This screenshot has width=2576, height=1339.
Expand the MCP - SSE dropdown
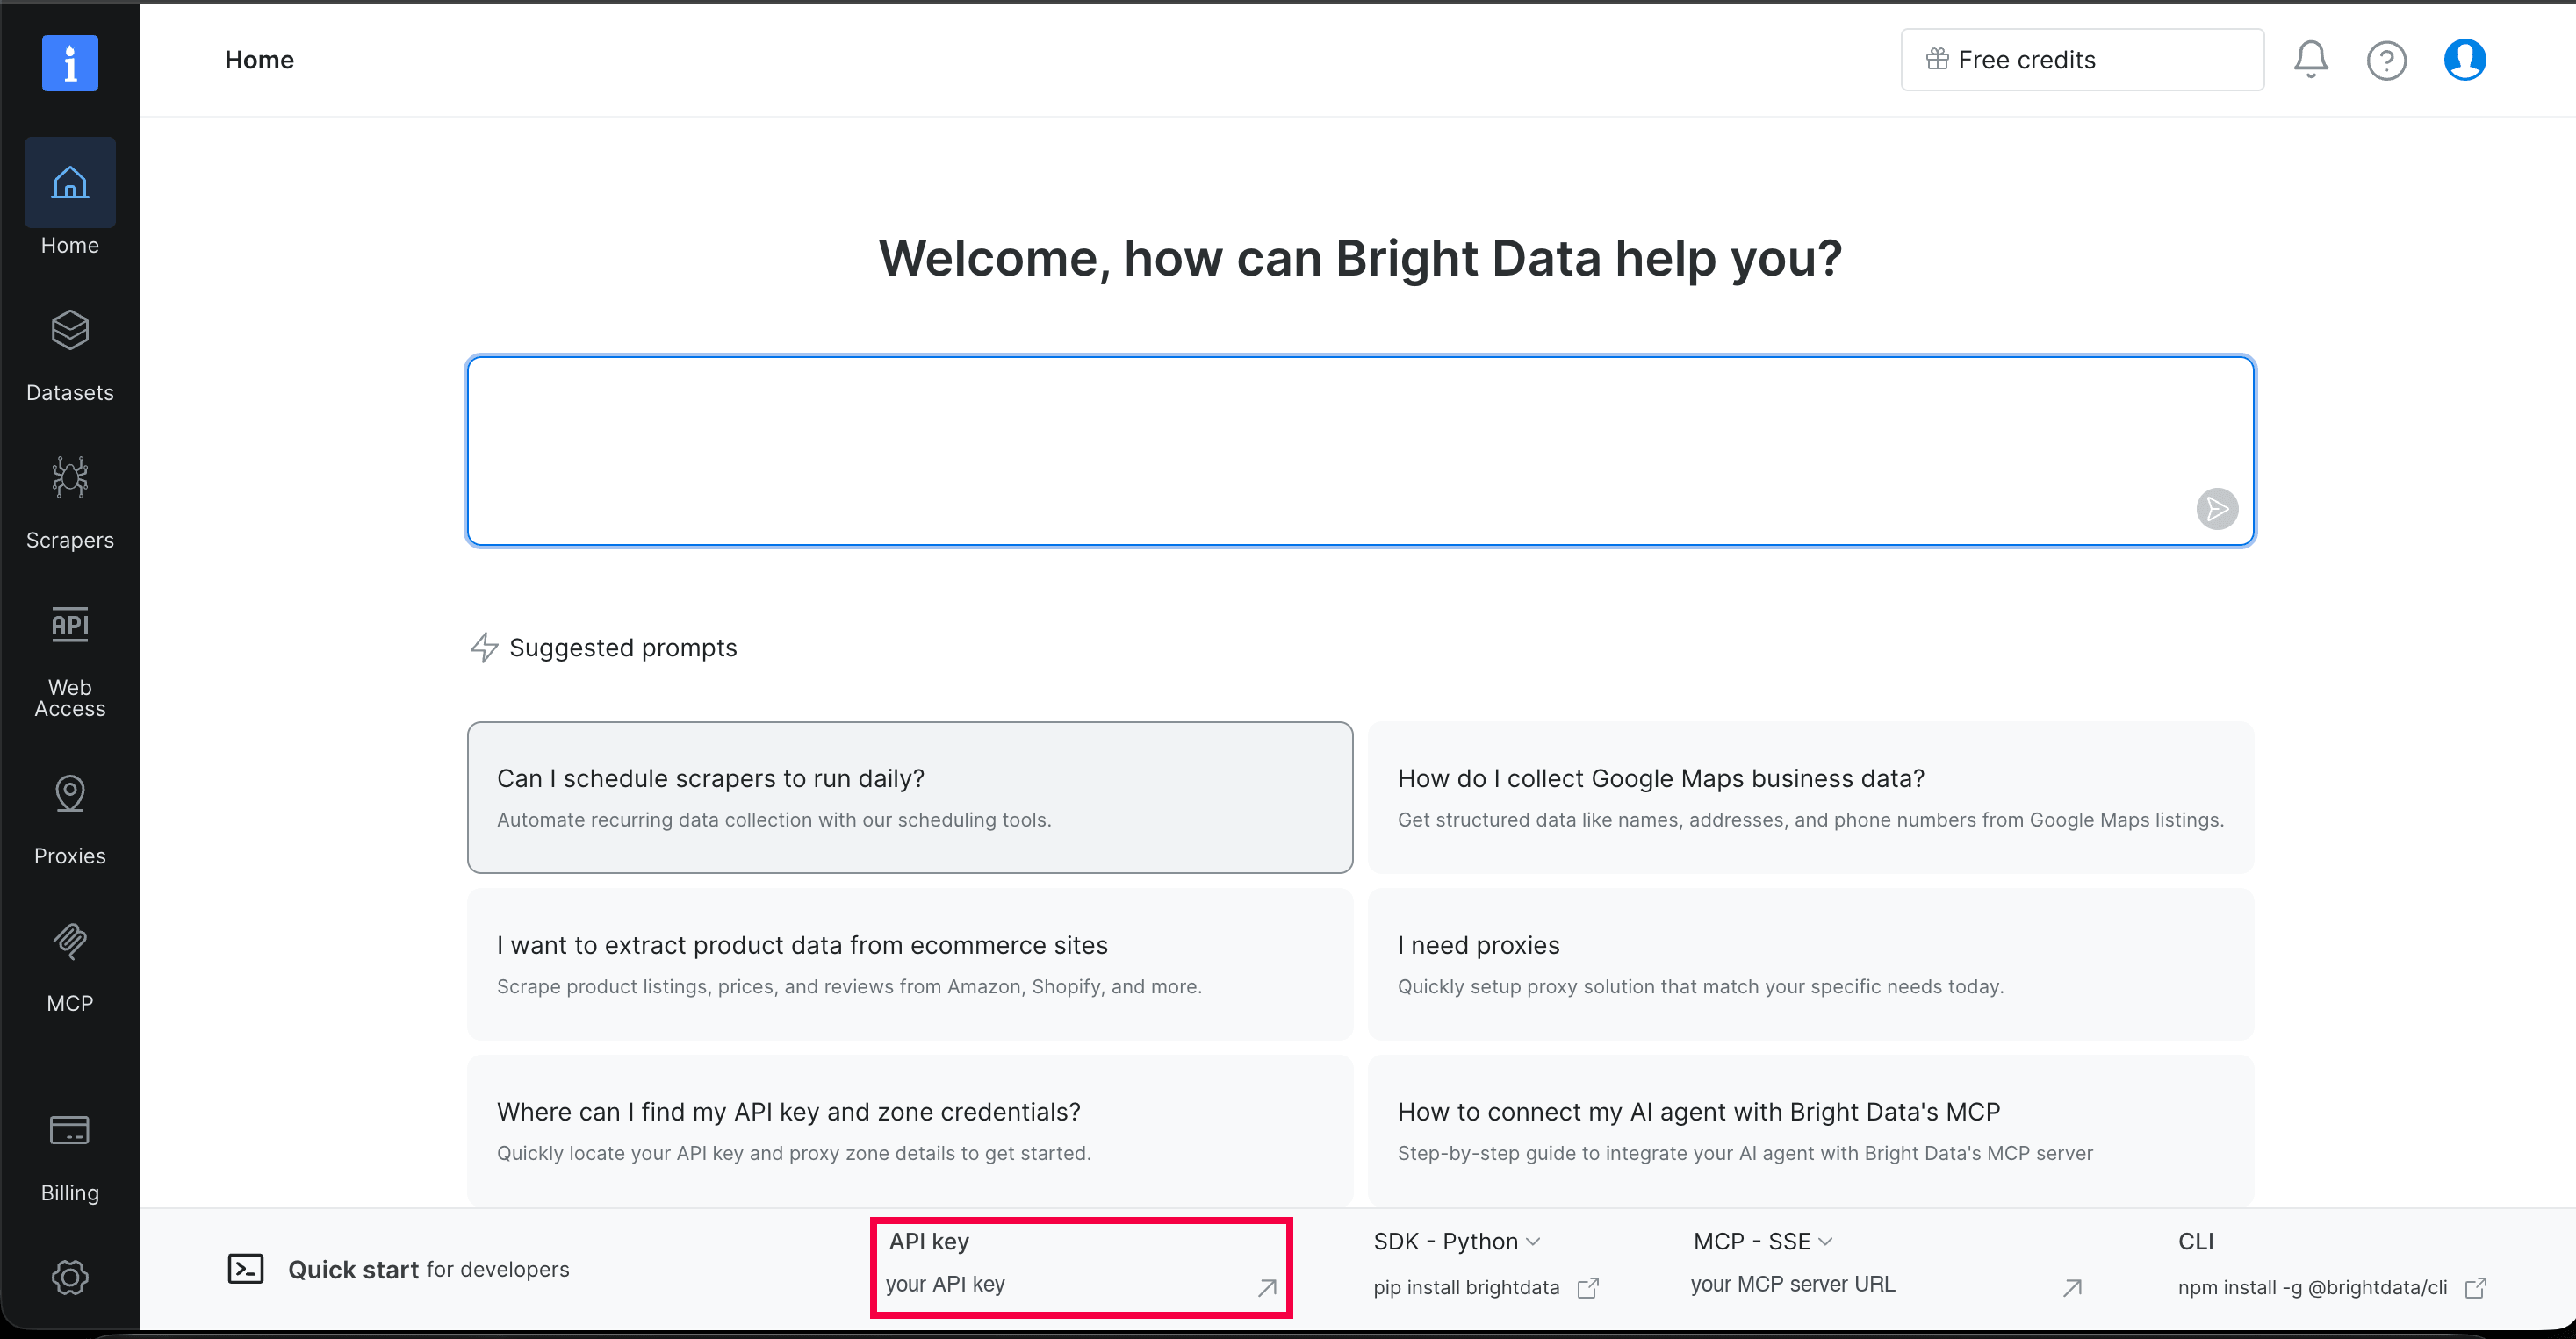coord(1762,1241)
